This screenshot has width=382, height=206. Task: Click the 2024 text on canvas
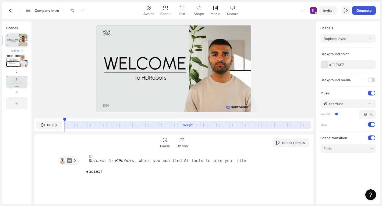click(x=106, y=105)
